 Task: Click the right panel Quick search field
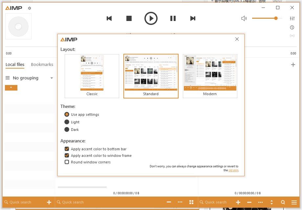(216, 202)
